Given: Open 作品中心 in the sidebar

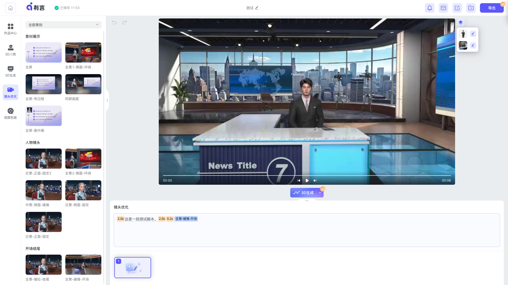Looking at the screenshot, I should 10,29.
